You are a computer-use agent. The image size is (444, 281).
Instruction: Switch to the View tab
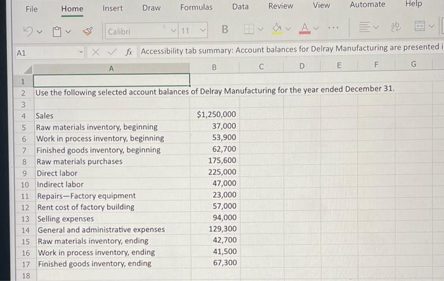pos(321,5)
